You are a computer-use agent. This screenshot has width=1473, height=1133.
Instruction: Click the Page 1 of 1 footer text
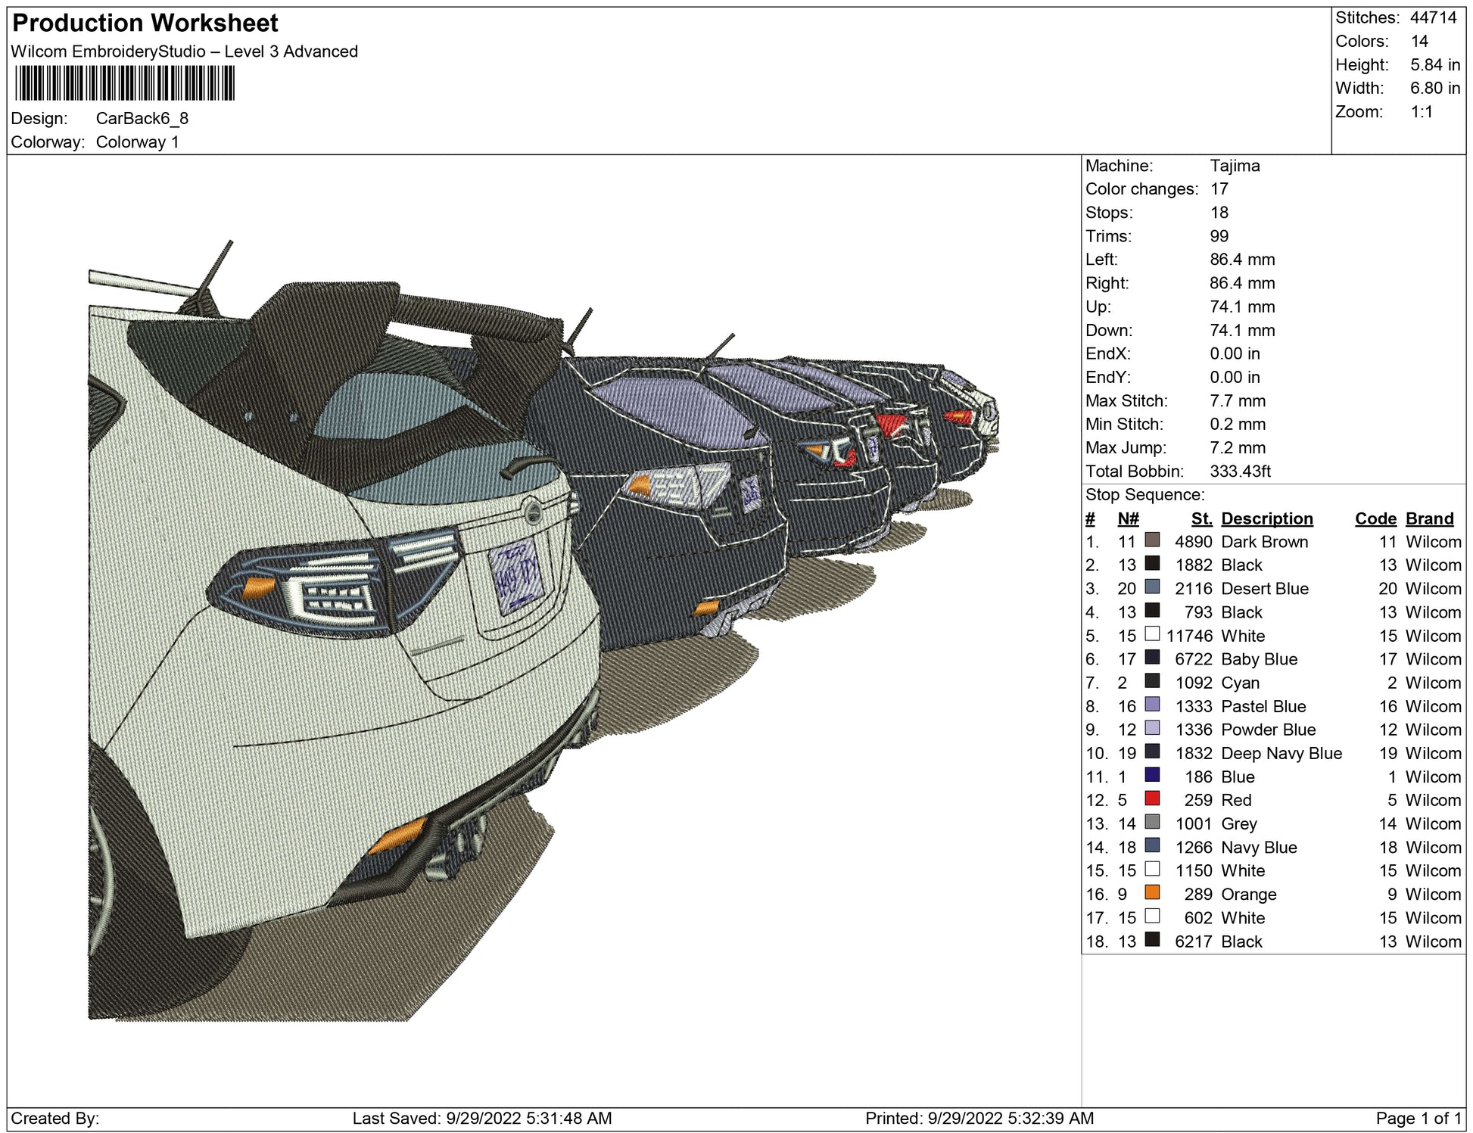click(1418, 1118)
